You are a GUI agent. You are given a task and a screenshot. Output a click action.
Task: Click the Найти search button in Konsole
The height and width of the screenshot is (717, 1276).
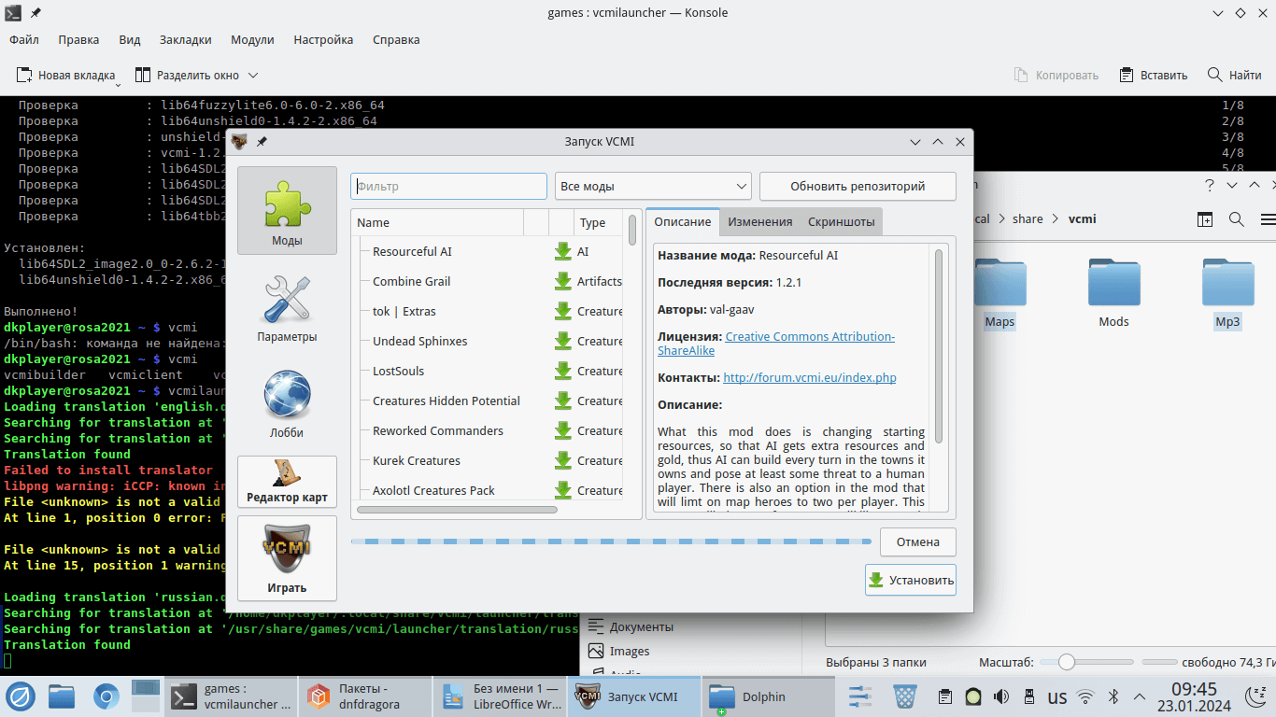(x=1234, y=75)
